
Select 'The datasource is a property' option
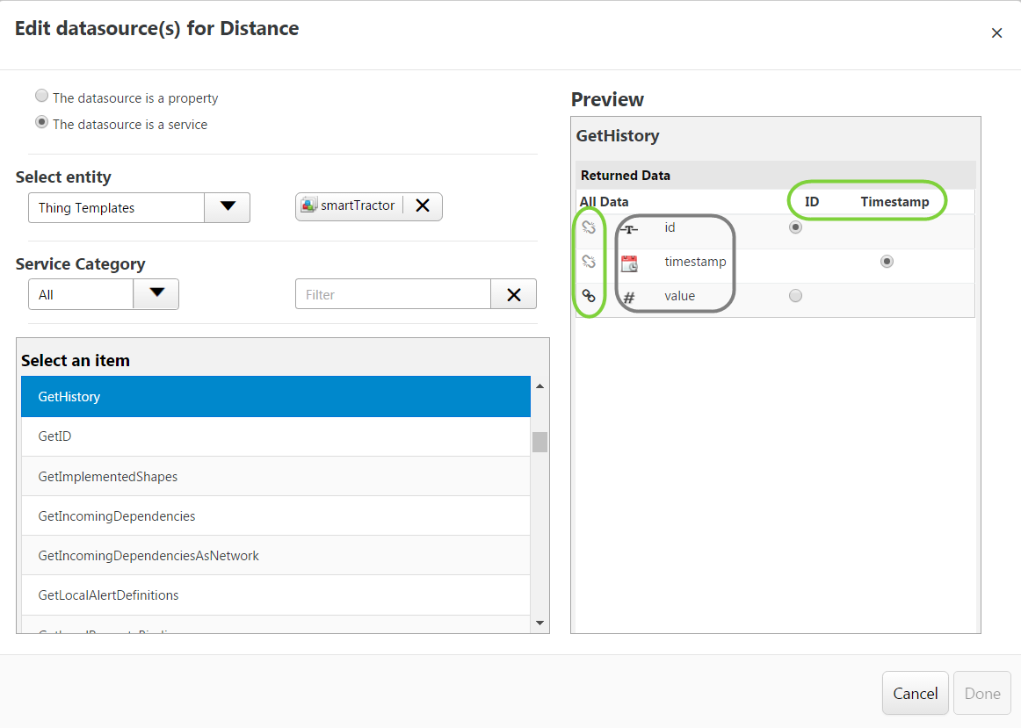(x=41, y=97)
